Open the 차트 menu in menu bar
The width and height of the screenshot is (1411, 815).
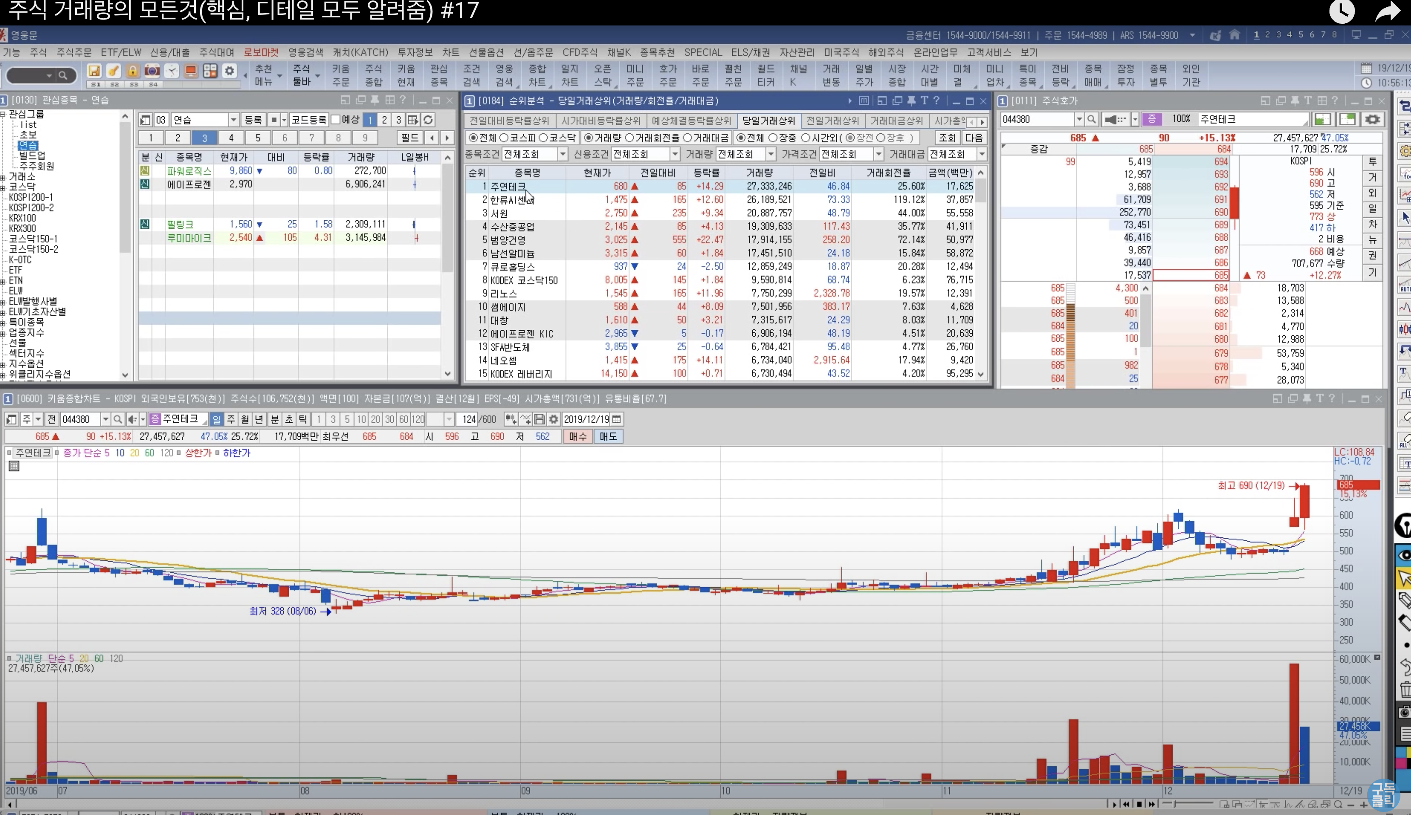(x=450, y=53)
